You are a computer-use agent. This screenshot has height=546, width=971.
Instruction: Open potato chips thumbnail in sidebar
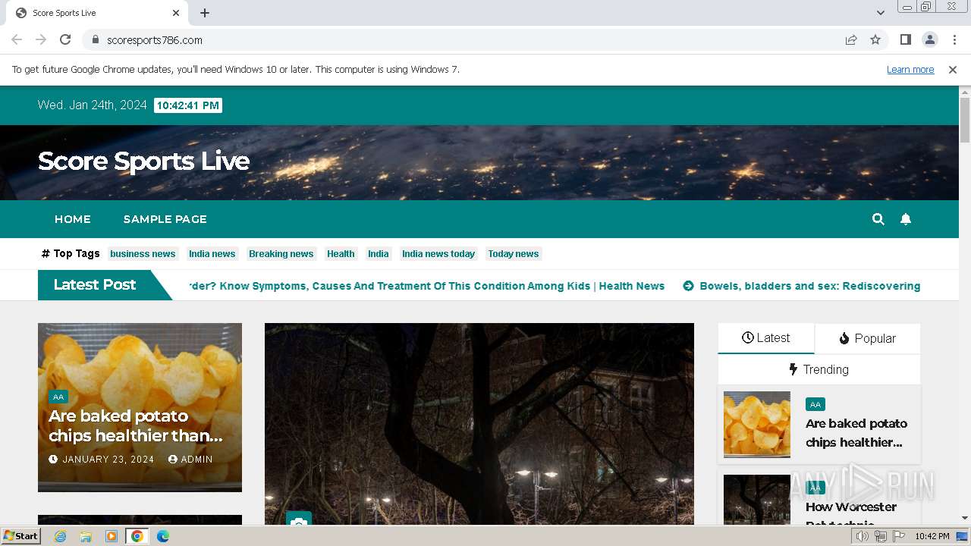point(757,425)
